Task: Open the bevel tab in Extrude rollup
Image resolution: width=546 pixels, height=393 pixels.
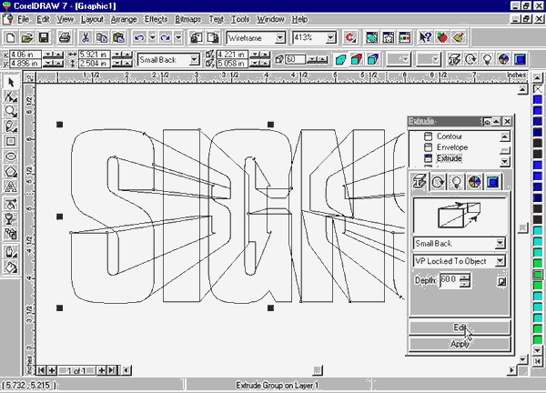Action: click(x=492, y=182)
